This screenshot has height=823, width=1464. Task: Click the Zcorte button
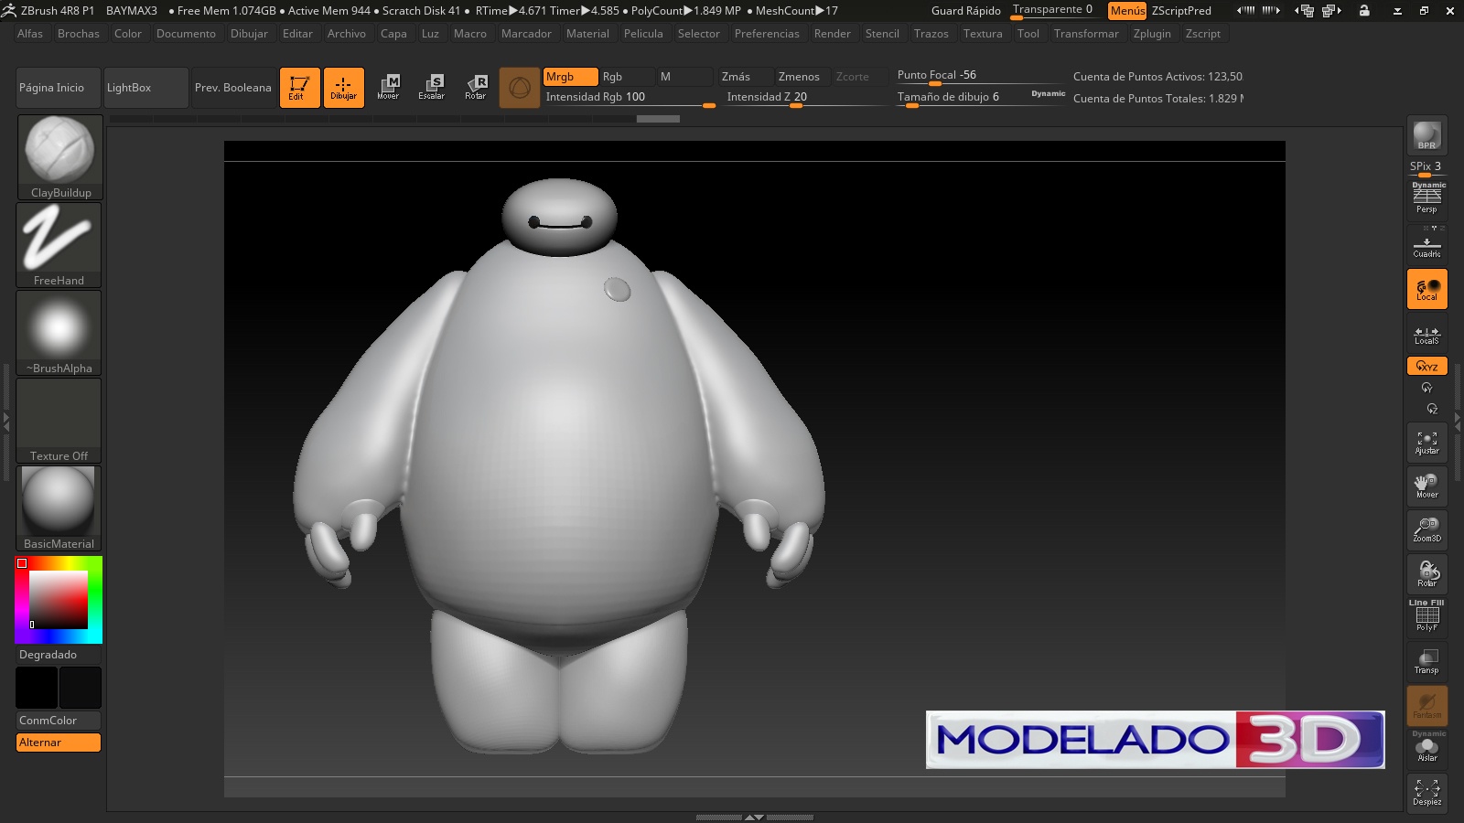click(860, 77)
